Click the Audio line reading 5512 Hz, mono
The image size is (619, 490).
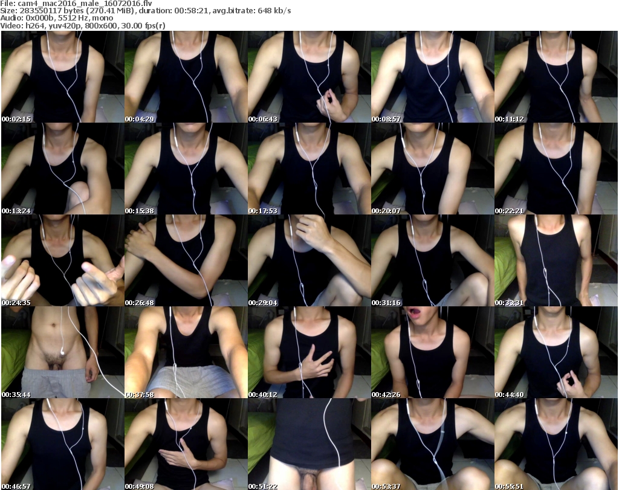click(56, 18)
